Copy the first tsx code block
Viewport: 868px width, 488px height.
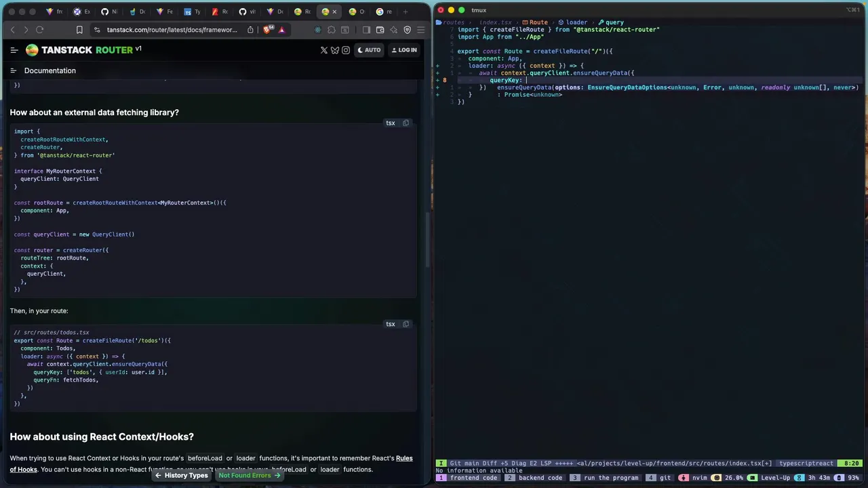point(406,123)
